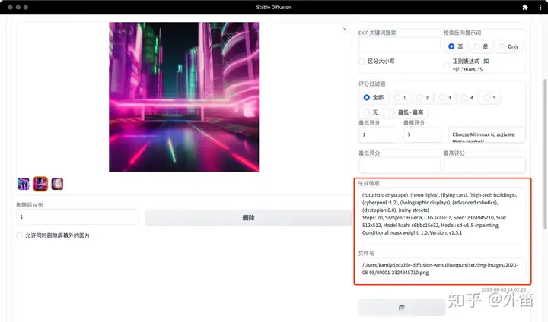
Task: Click the large neon cityscape preview image
Action: pyautogui.click(x=184, y=97)
